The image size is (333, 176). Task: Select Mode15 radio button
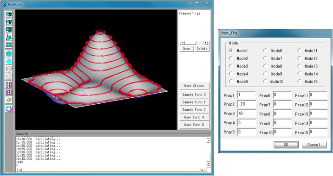(x=300, y=82)
